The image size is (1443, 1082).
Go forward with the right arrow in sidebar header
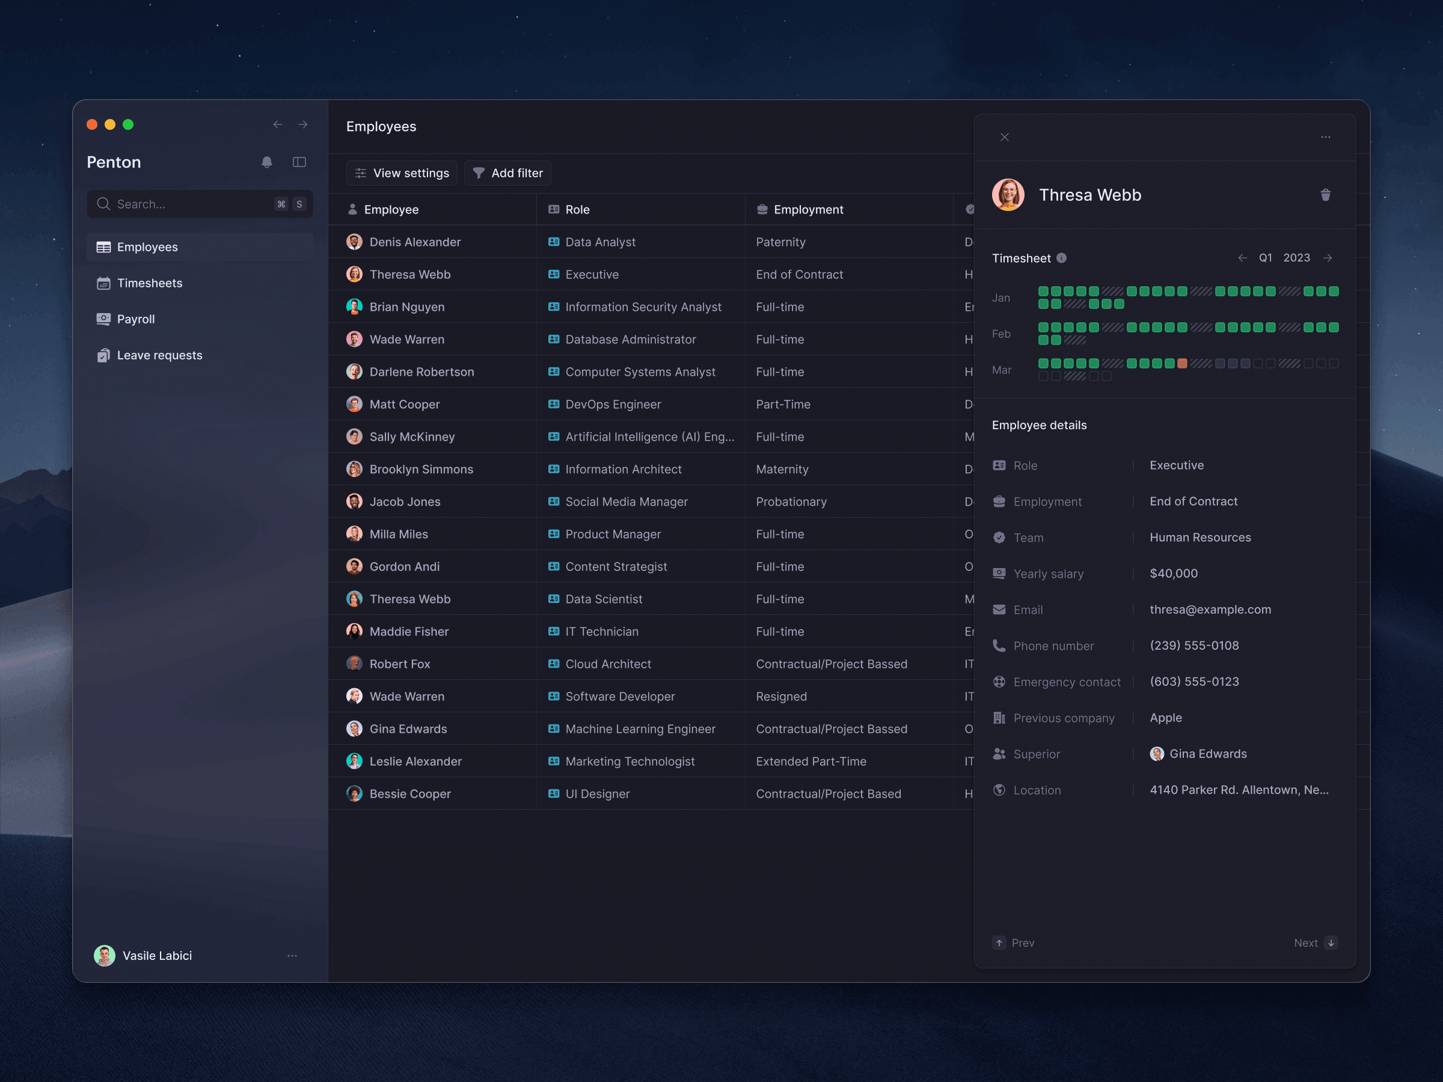click(x=304, y=124)
